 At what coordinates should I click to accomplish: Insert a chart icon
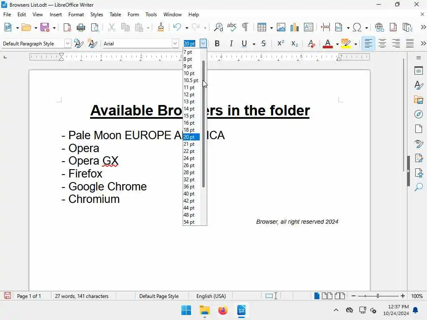[x=294, y=27]
